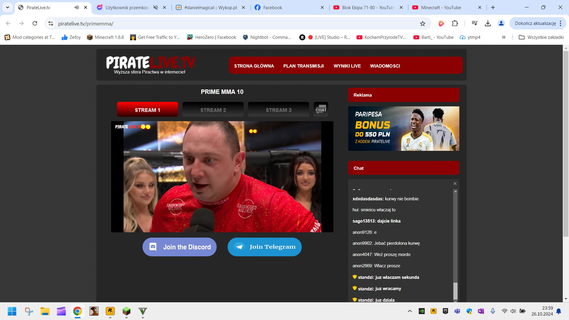The height and width of the screenshot is (320, 569).
Task: Click the Join the Discord button
Action: coord(179,247)
